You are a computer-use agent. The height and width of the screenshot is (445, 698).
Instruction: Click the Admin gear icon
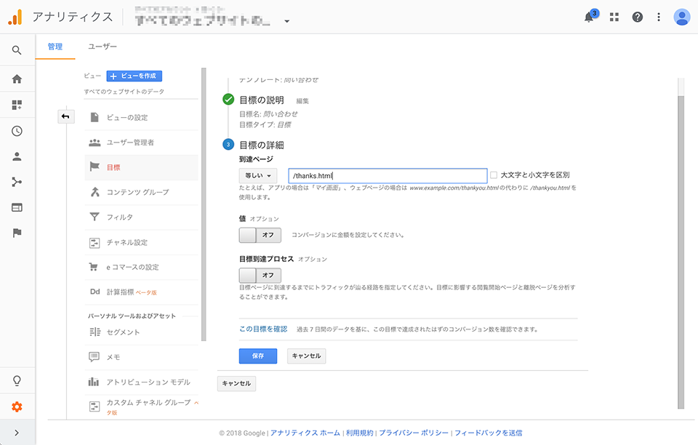tap(17, 406)
